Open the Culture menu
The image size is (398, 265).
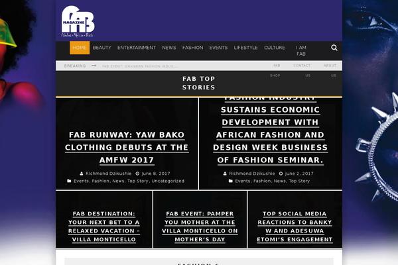[275, 48]
